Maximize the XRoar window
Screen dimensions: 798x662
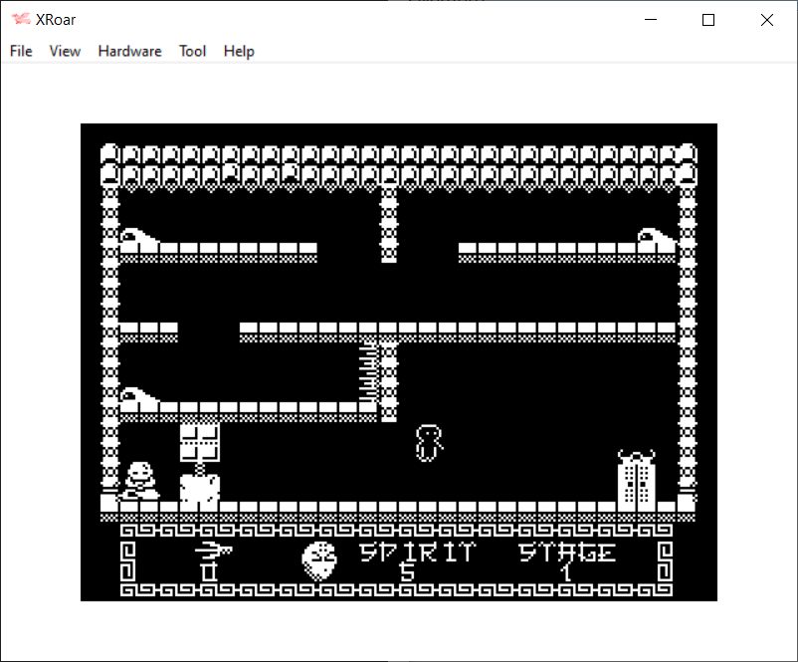(x=708, y=20)
